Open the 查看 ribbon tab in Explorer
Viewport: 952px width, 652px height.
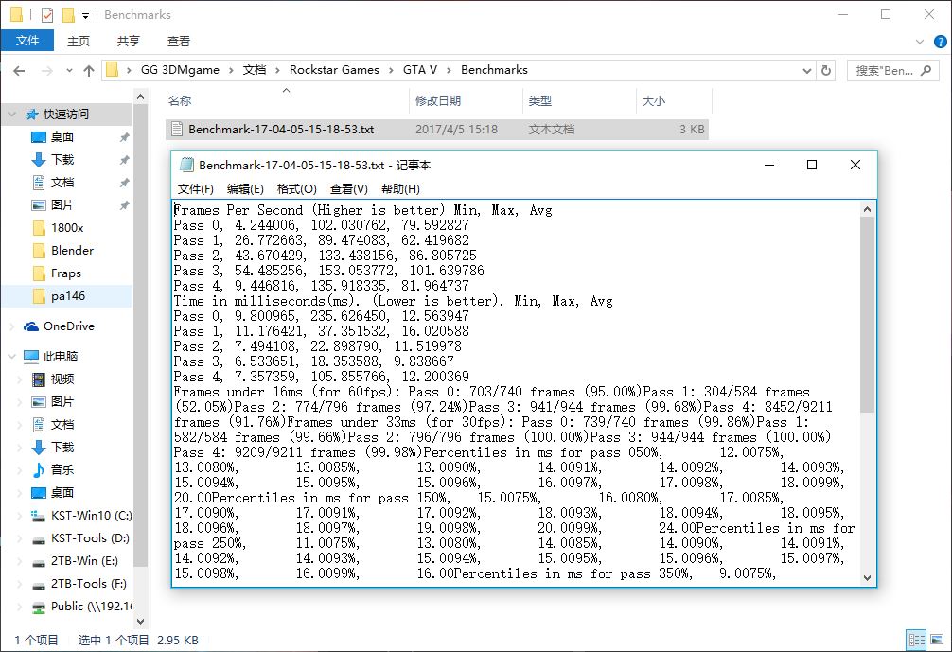[x=178, y=42]
